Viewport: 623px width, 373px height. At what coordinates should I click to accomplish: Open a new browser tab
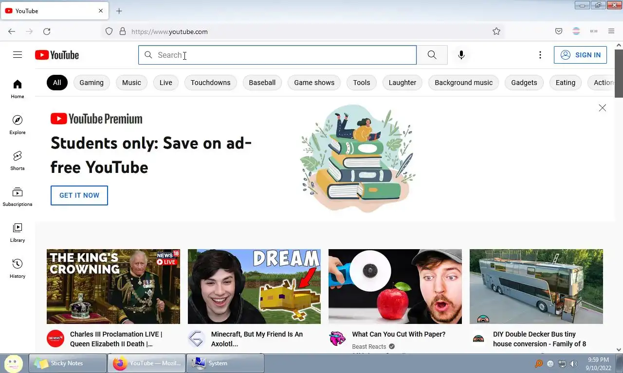[x=119, y=11]
